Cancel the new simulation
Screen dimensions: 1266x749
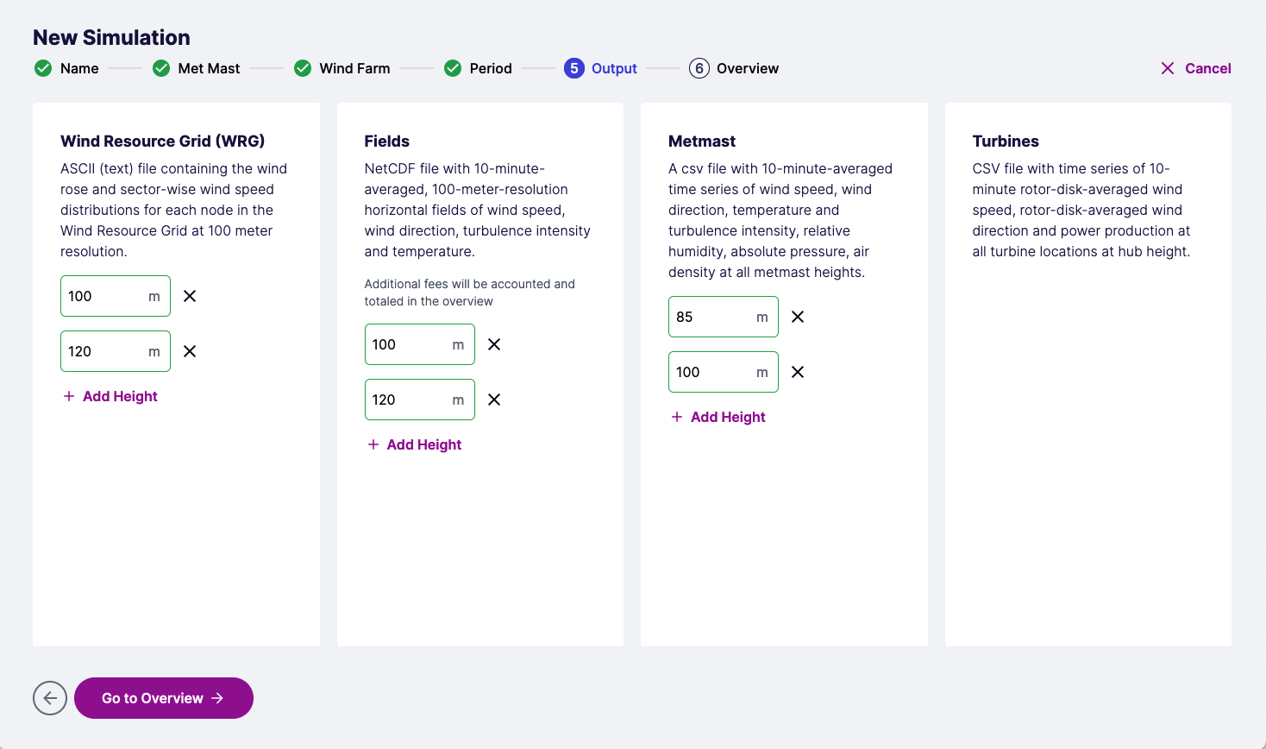[x=1196, y=68]
